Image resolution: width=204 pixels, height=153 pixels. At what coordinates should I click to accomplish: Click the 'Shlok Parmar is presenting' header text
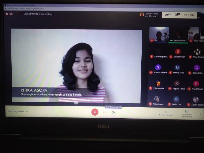[38, 14]
